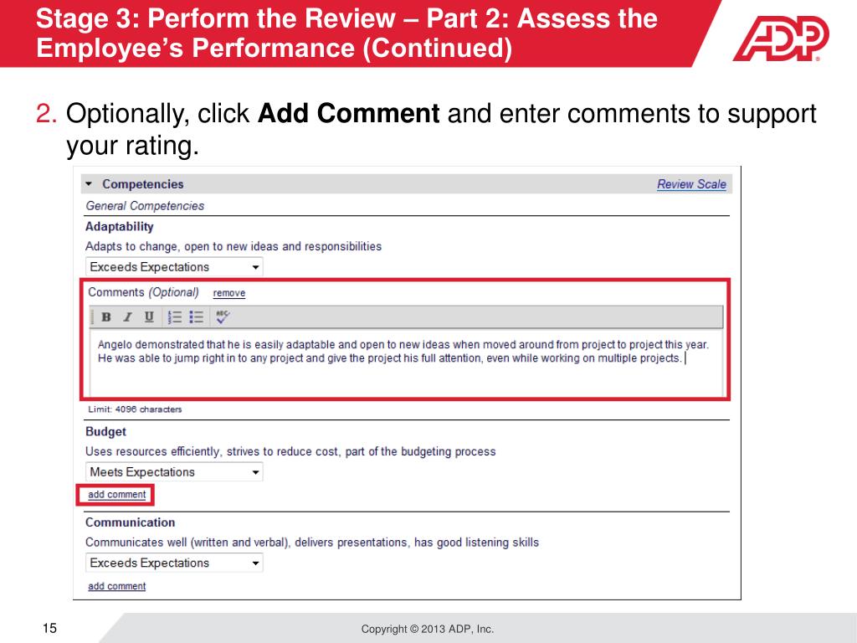Collapse the Competencies section triangle
The width and height of the screenshot is (857, 643).
89,184
